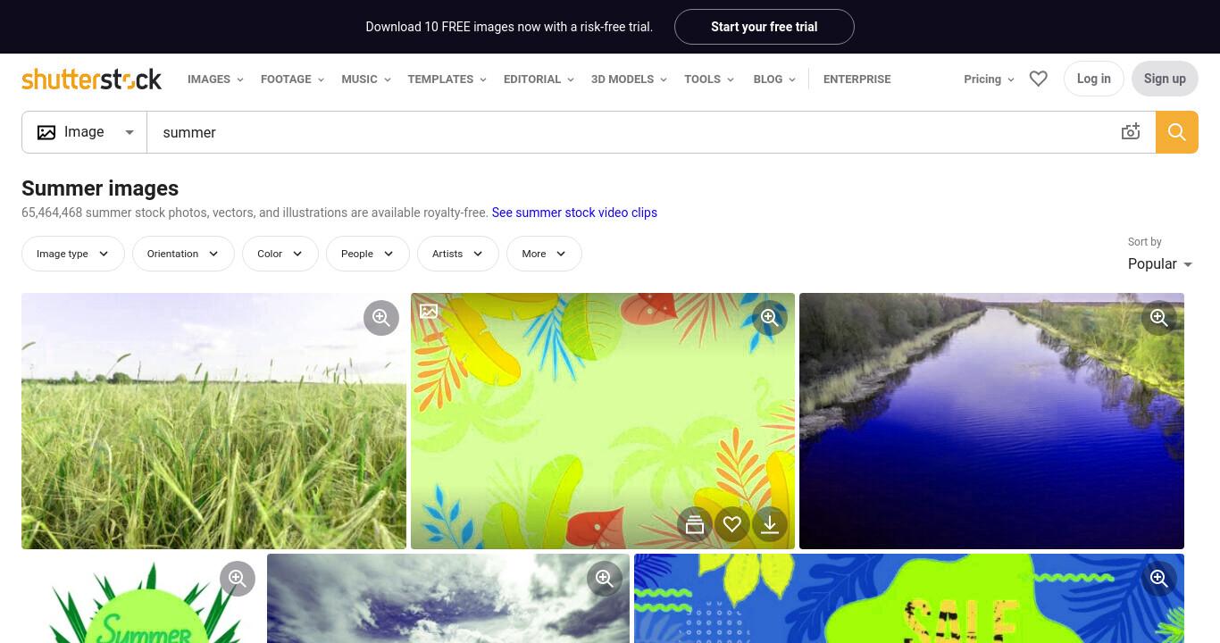Viewport: 1220px width, 643px height.
Task: Click the Log in button
Action: coord(1094,79)
